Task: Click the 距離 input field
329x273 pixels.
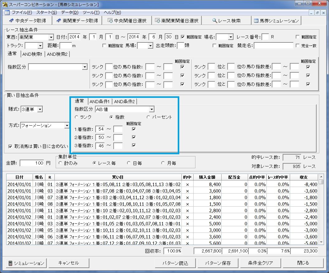Action: pyautogui.click(x=66, y=45)
